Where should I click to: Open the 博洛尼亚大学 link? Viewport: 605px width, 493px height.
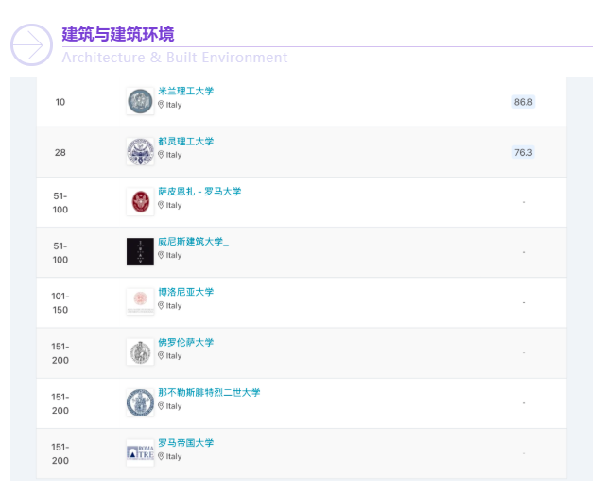point(185,292)
